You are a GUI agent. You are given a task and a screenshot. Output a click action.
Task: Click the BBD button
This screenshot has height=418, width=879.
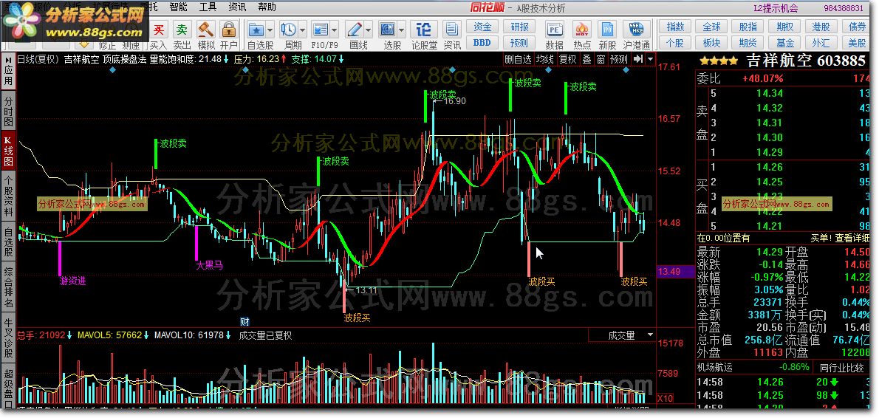pos(482,43)
